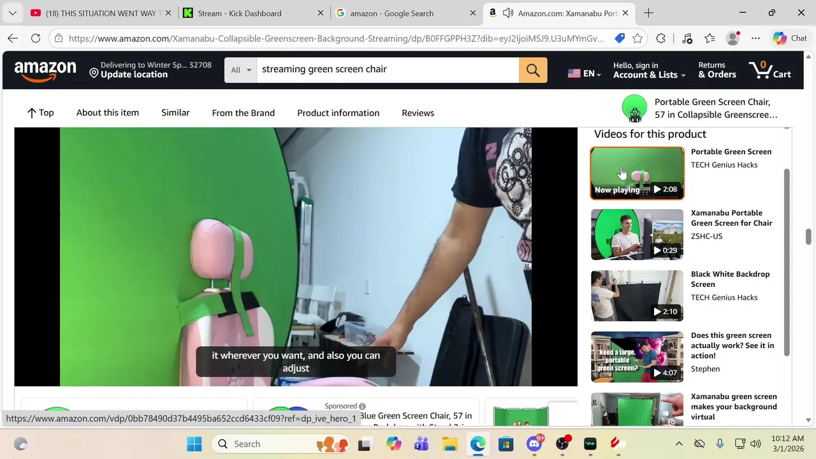The image size is (816, 459).
Task: Show hidden tray icons chevron
Action: [679, 444]
